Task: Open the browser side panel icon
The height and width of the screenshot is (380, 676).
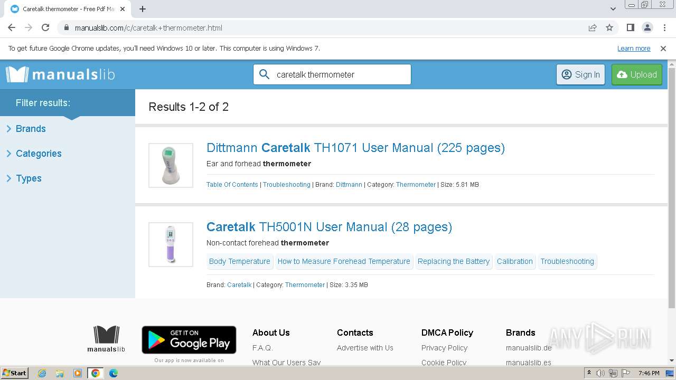Action: [x=630, y=28]
